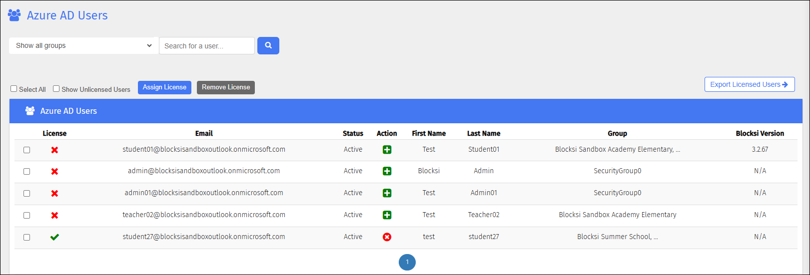Click email admin@blocksisandboxoutlook.onmicrosoft.com
810x275 pixels.
pyautogui.click(x=204, y=171)
